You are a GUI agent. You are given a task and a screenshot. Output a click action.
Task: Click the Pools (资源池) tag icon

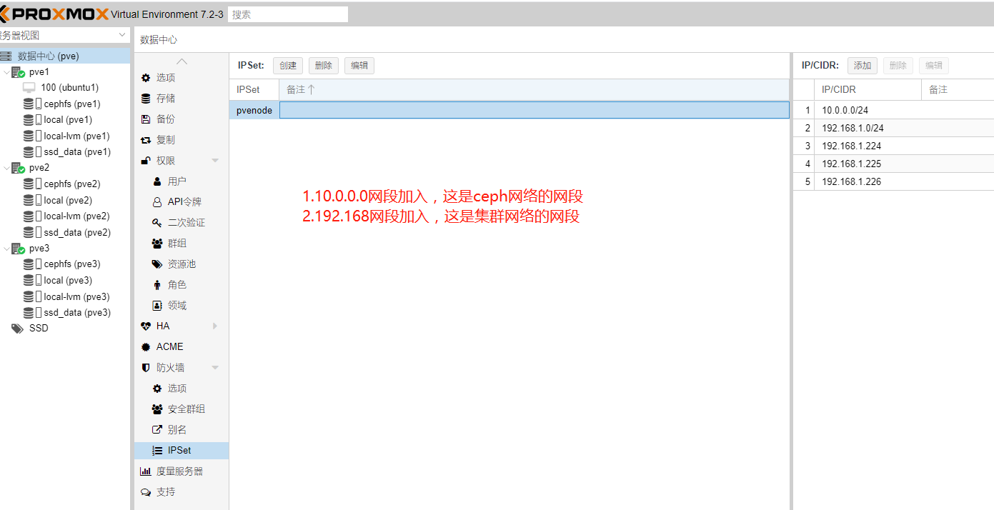point(157,264)
